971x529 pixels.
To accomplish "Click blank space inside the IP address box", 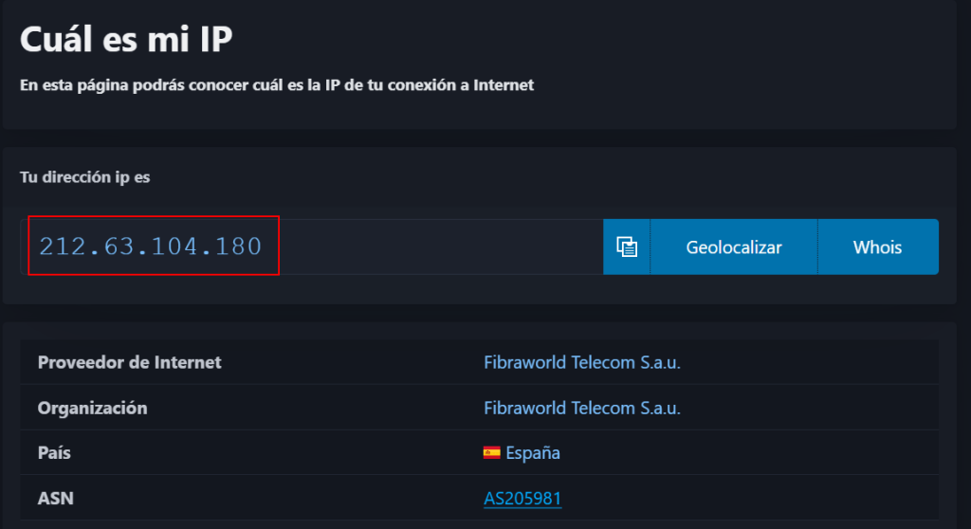I will pyautogui.click(x=436, y=247).
